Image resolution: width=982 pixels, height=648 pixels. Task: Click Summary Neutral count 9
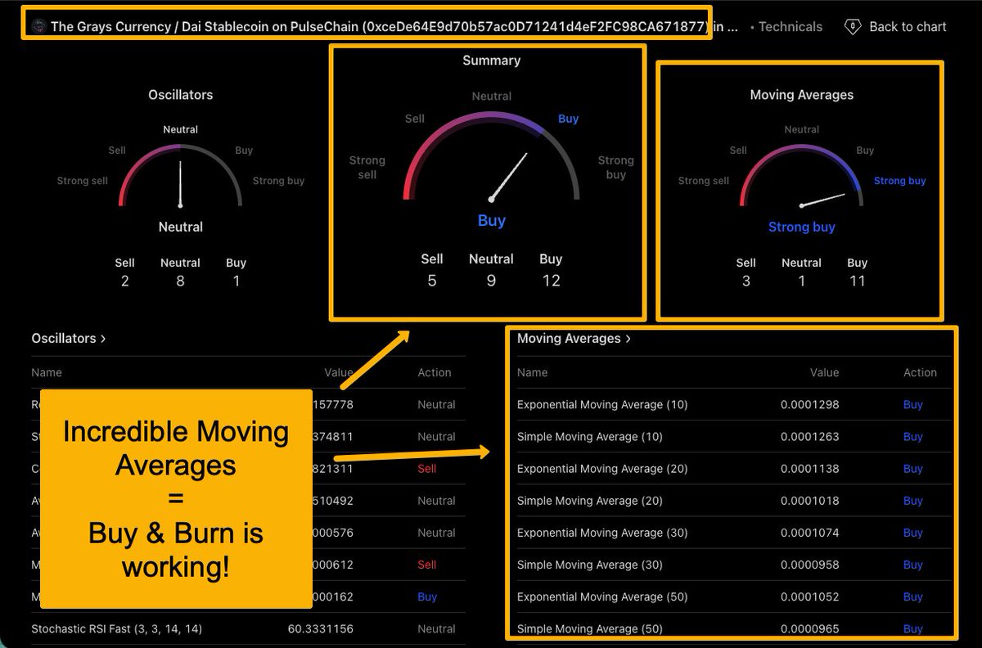coord(491,281)
